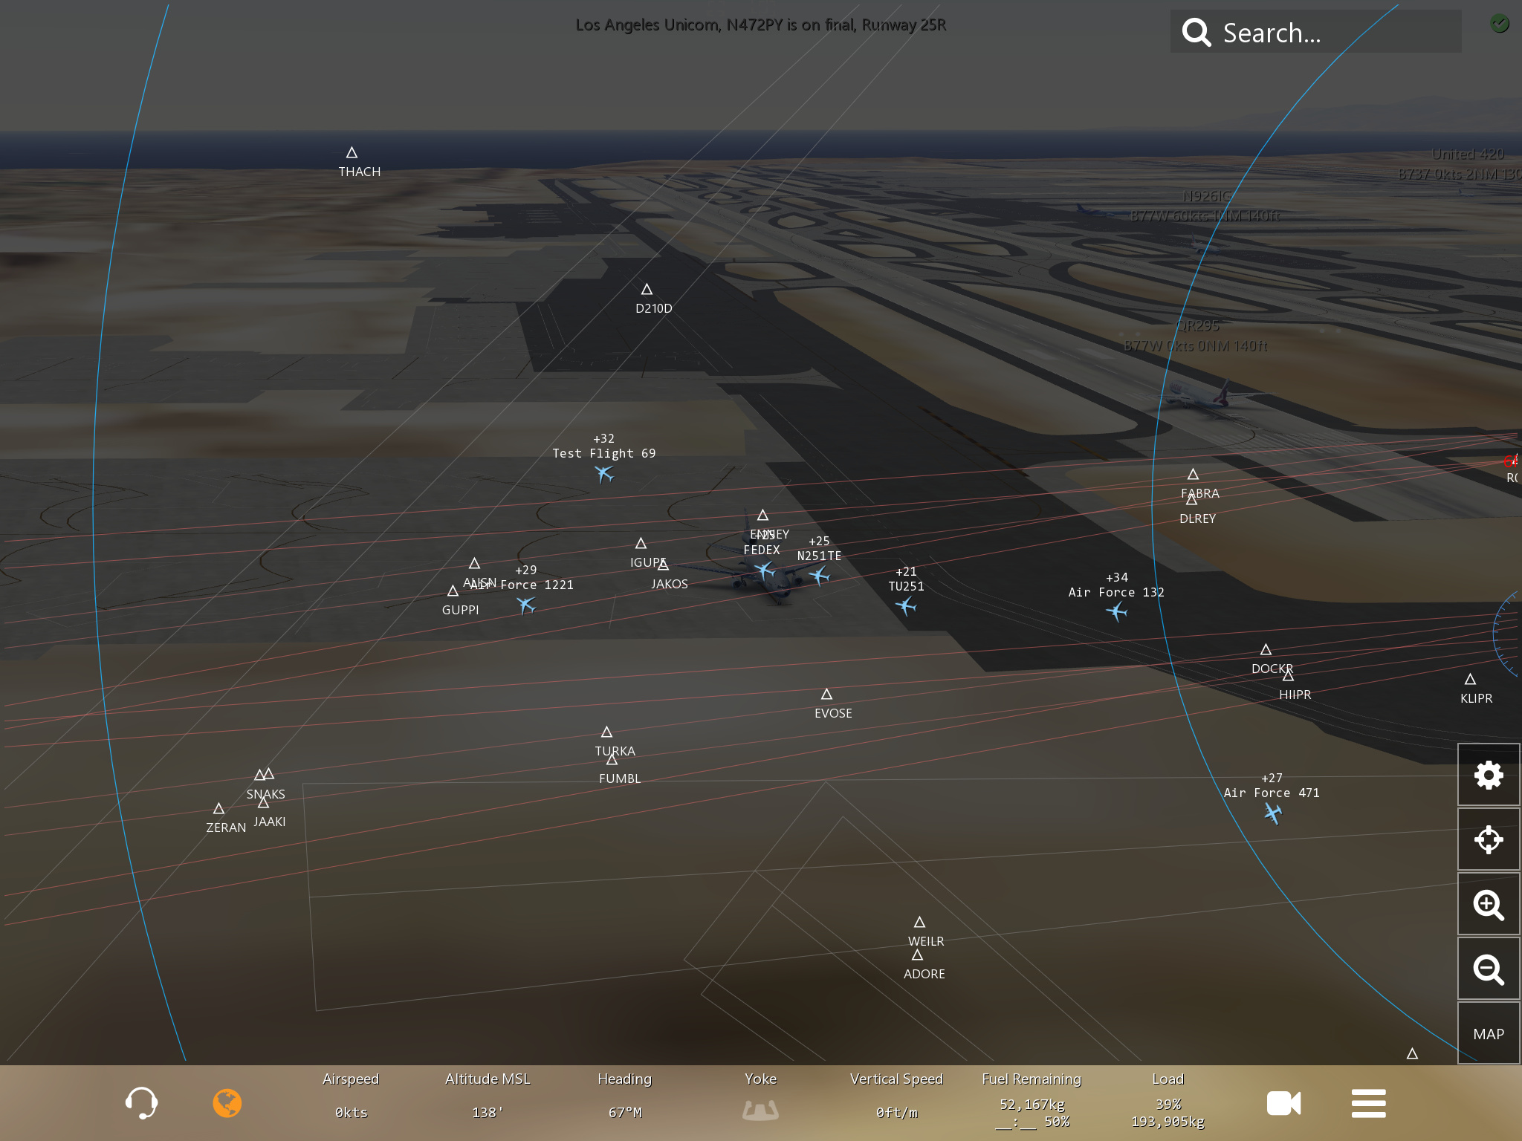Tap the TU251 aircraft icon

pyautogui.click(x=906, y=606)
